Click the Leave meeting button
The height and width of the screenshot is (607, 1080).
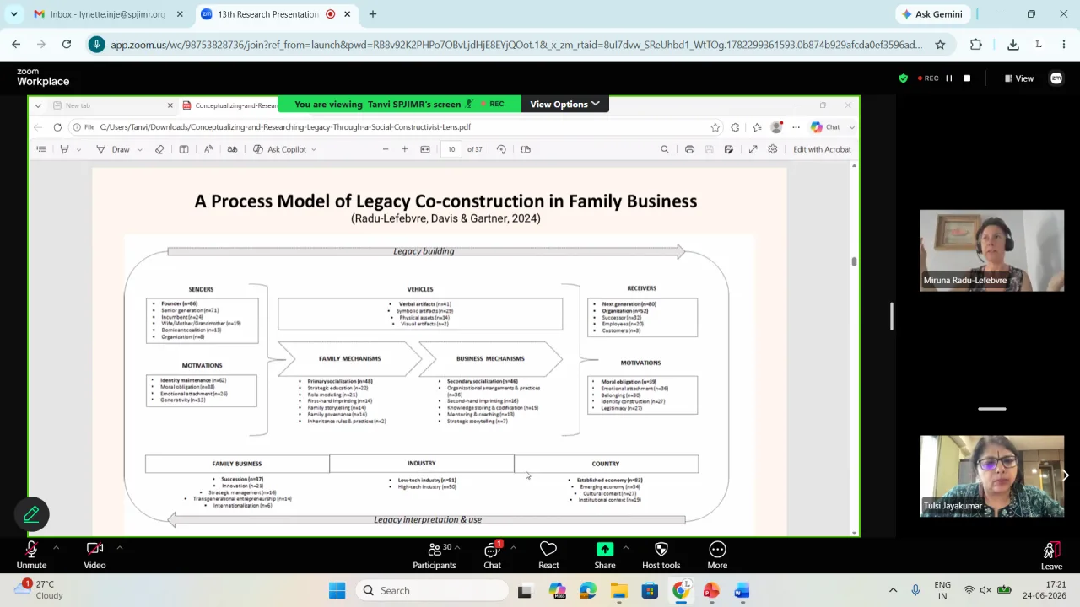[x=1051, y=555]
